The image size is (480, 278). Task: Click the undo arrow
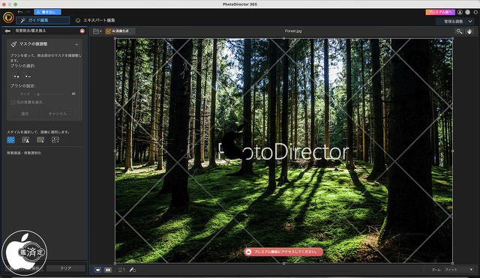point(20,12)
